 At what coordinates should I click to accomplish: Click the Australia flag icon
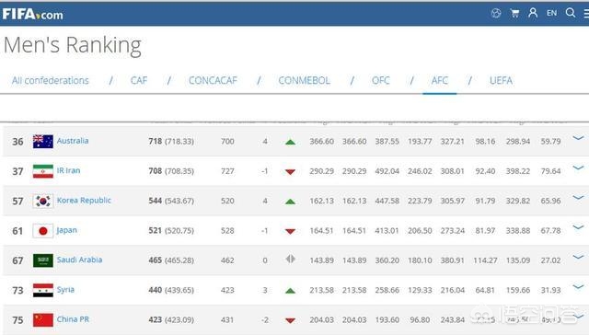coord(43,142)
